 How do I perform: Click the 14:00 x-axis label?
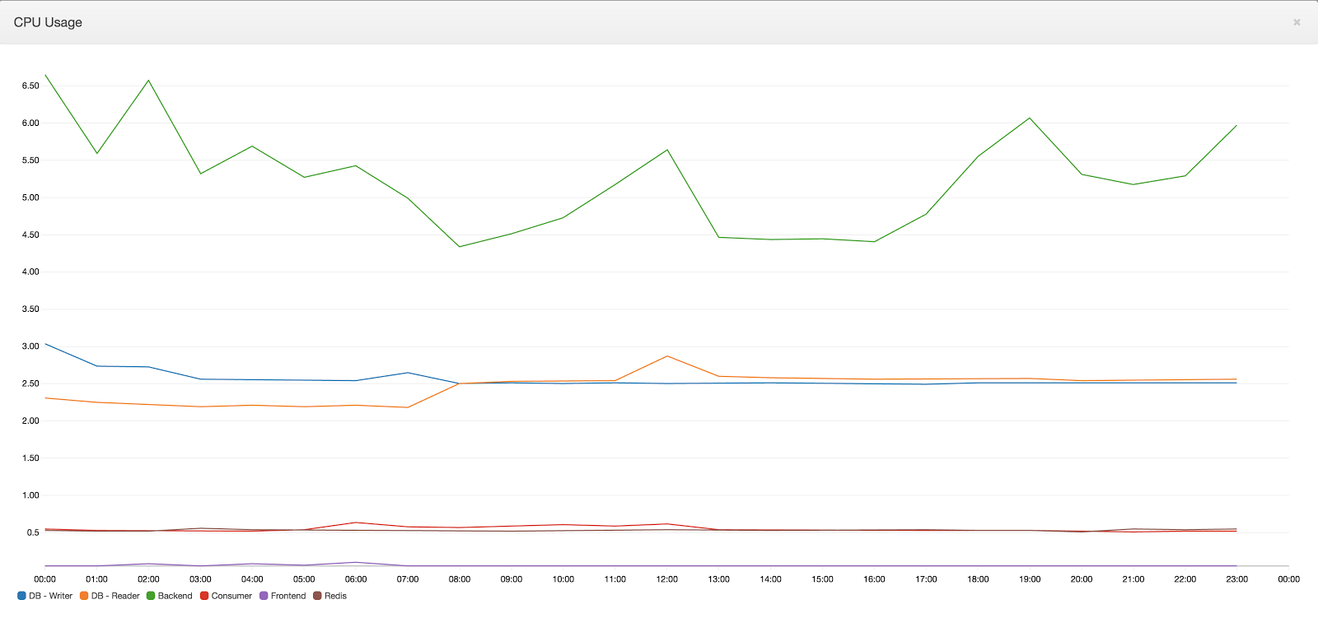[771, 579]
